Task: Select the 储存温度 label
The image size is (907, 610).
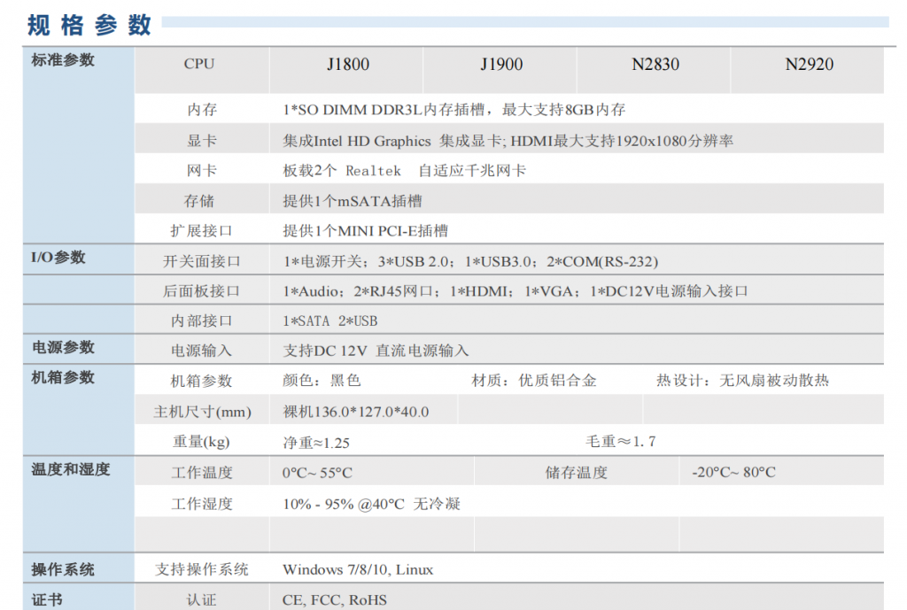Action: 576,473
